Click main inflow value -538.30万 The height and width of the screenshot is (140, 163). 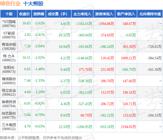click(85, 81)
